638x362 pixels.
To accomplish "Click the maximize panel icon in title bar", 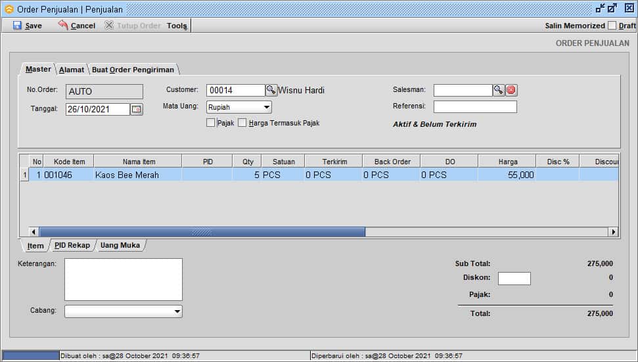I will 612,9.
